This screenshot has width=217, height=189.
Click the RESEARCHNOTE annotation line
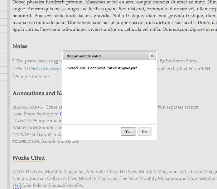click(37, 107)
